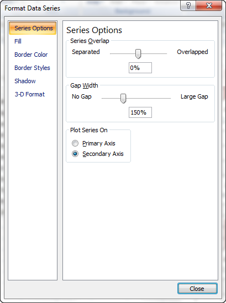Choose the Primary Axis radio button
Viewport: 226px width, 303px height.
point(75,143)
